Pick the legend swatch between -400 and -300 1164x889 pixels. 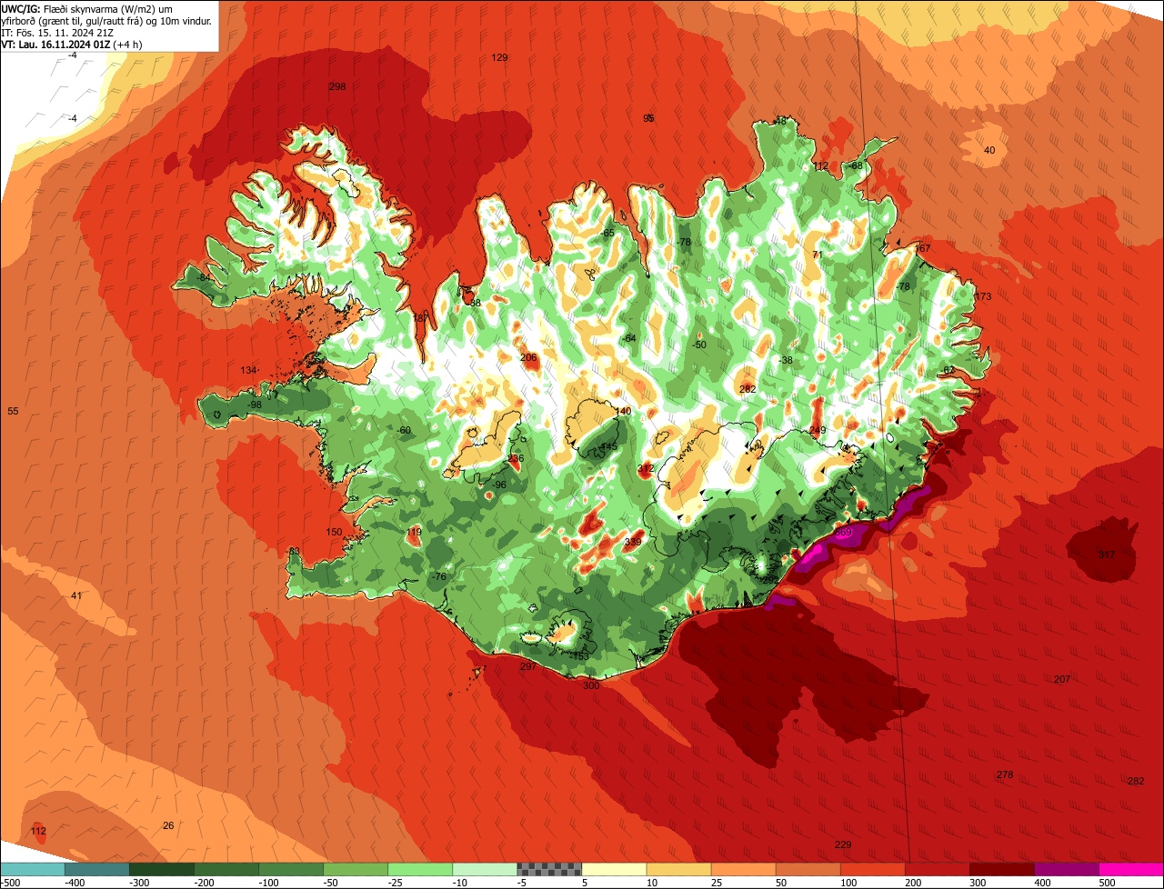pos(97,869)
